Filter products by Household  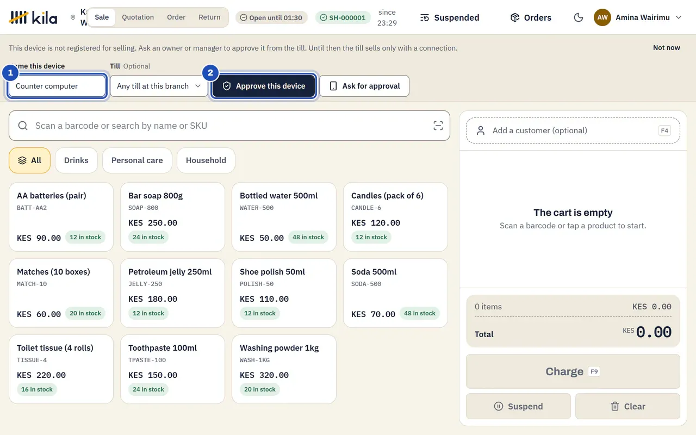[206, 160]
